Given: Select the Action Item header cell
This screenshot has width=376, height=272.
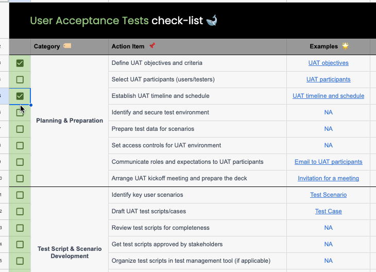Looking at the screenshot, I should point(197,46).
